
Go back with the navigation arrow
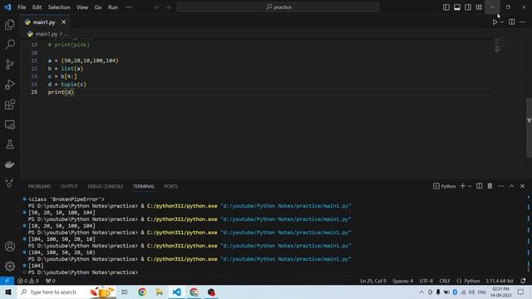point(157,7)
